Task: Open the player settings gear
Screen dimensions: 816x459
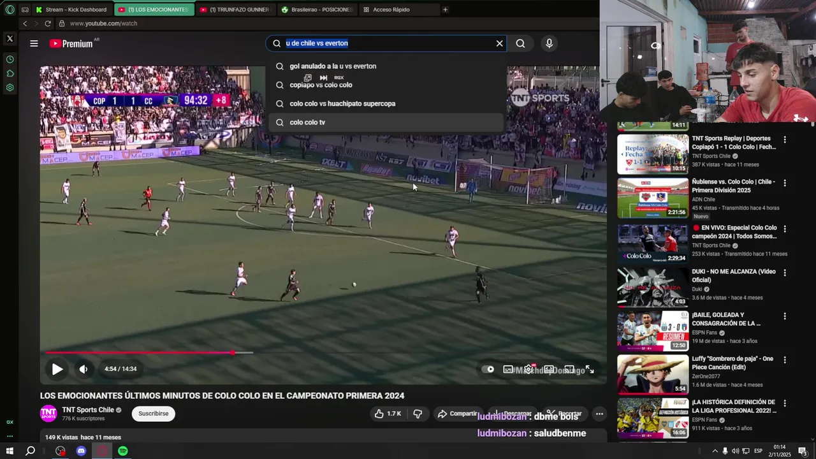Action: pyautogui.click(x=528, y=369)
